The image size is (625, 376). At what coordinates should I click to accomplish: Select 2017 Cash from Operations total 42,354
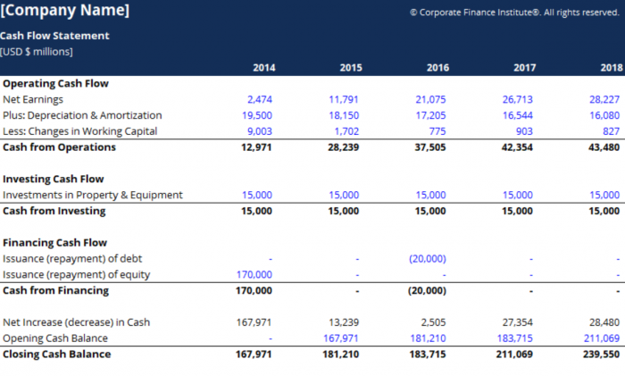tap(517, 147)
